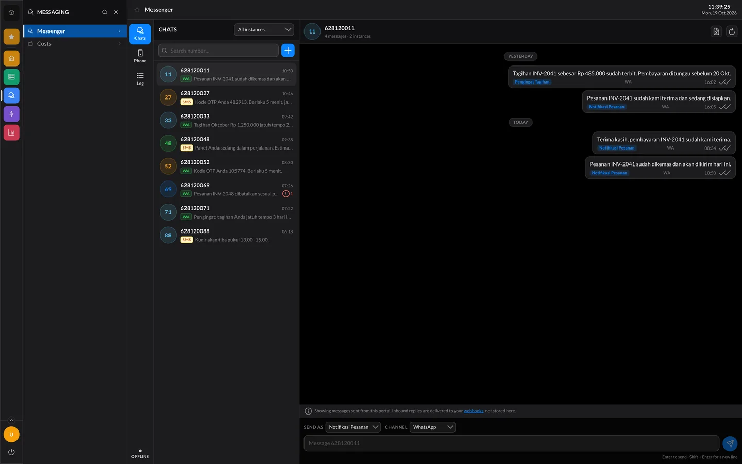Click the blue plus new chat button

coord(288,51)
